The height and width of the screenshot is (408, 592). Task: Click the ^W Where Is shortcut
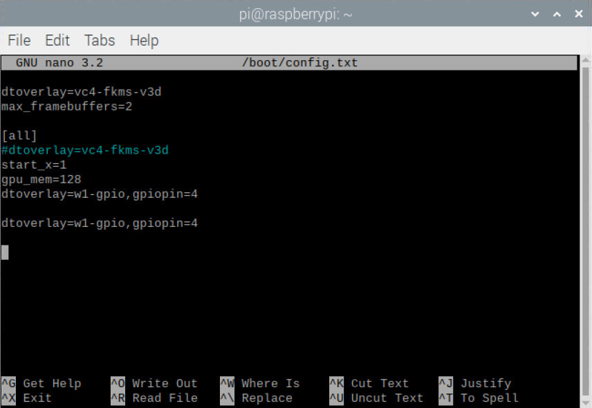coord(260,383)
